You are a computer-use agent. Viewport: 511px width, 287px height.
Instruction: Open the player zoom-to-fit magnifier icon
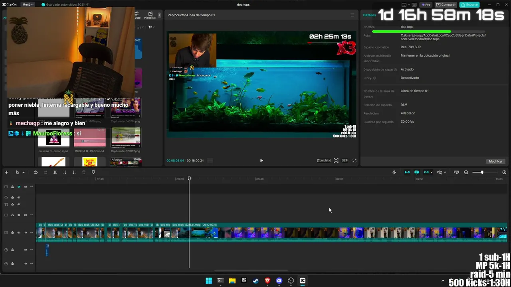point(336,161)
